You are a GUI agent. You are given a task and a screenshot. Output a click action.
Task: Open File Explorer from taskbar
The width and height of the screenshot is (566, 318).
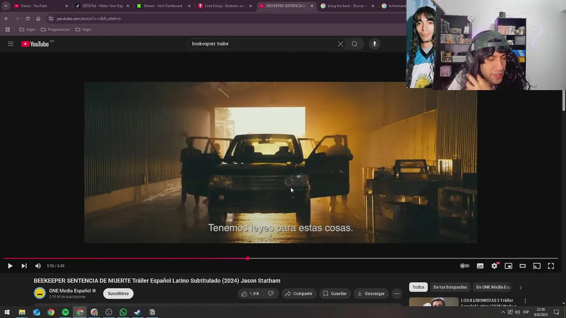click(x=22, y=312)
